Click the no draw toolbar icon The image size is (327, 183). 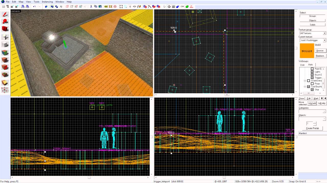191,7
